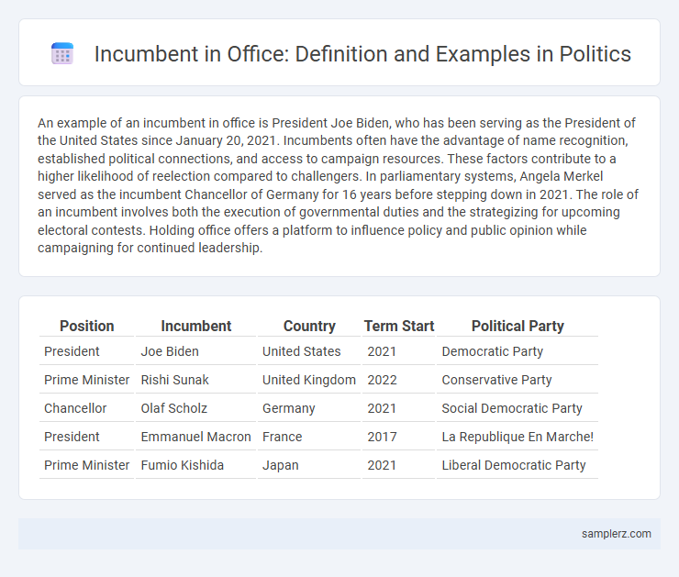Select the 'Fumio Kishida' table cell
This screenshot has width=679, height=577.
coord(195,465)
